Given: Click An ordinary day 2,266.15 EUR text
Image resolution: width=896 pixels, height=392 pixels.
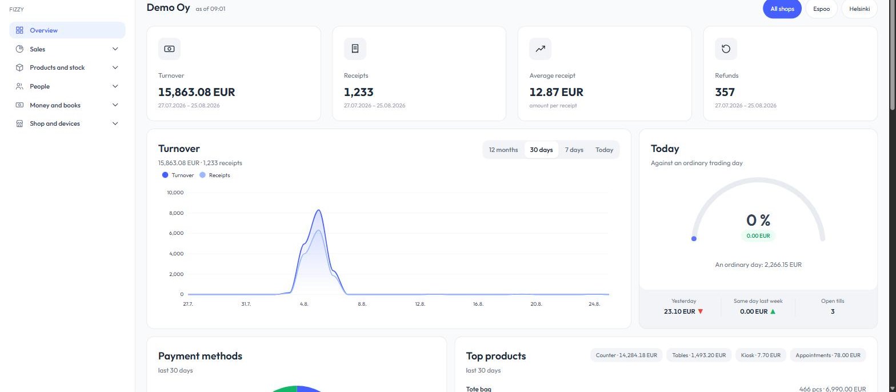Looking at the screenshot, I should 758,265.
